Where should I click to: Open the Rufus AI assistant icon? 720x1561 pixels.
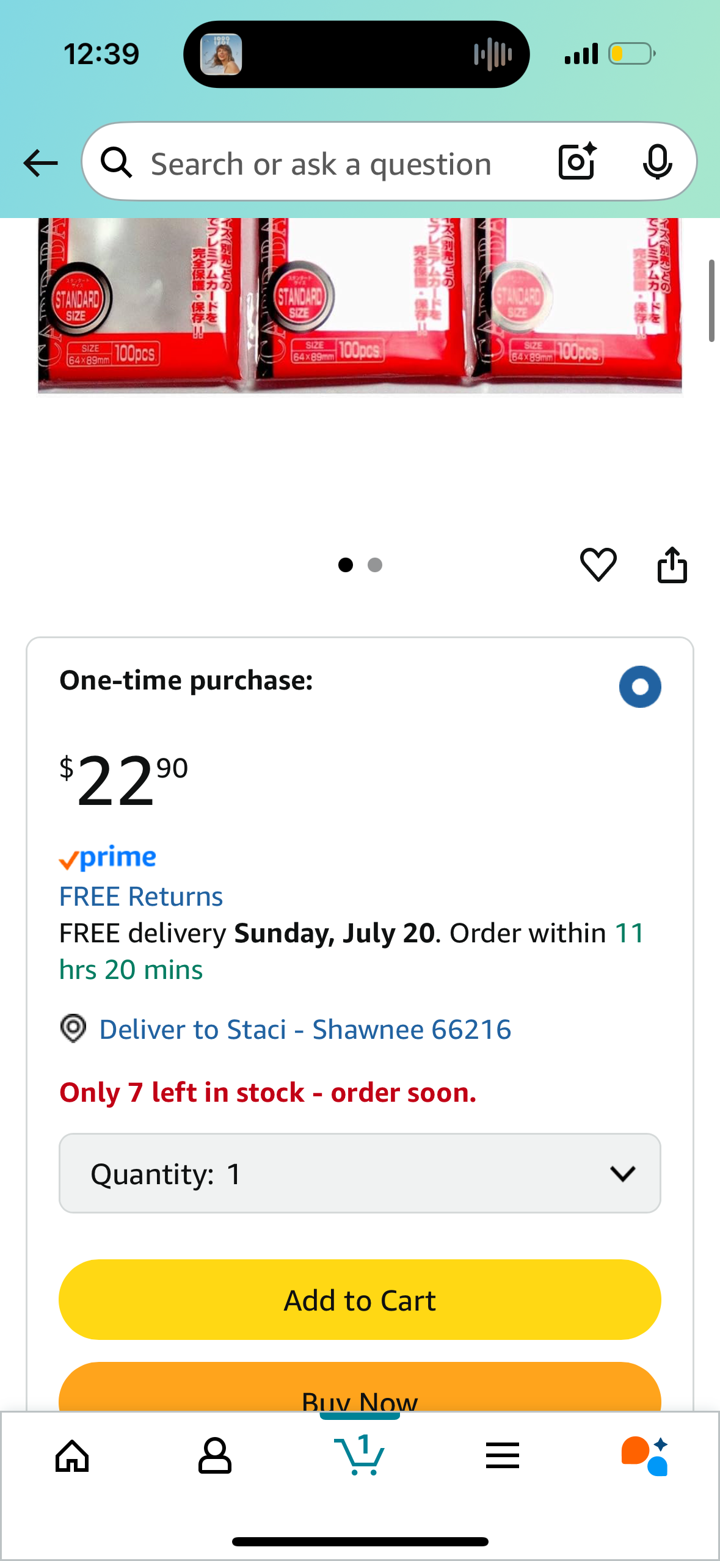pos(644,1455)
